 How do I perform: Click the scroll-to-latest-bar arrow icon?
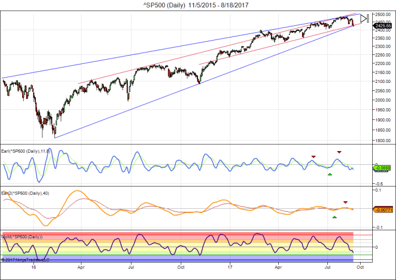pos(364,19)
